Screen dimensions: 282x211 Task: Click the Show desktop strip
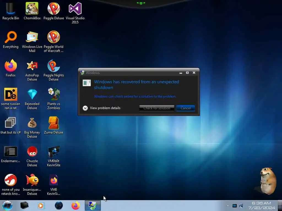[280, 206]
